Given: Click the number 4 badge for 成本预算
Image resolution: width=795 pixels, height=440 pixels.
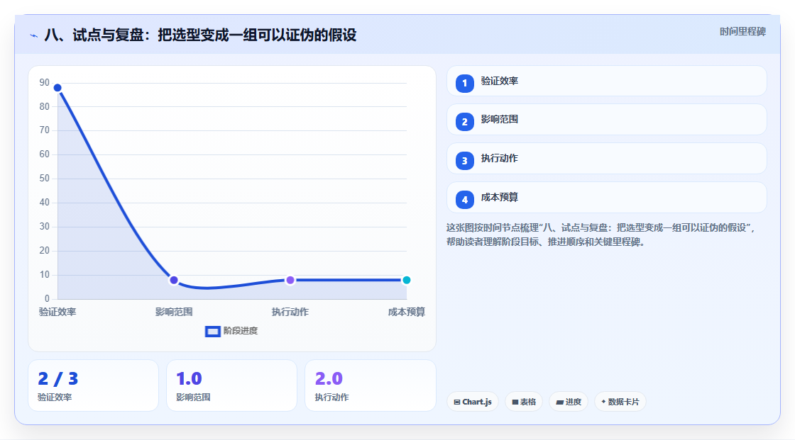Looking at the screenshot, I should [464, 200].
